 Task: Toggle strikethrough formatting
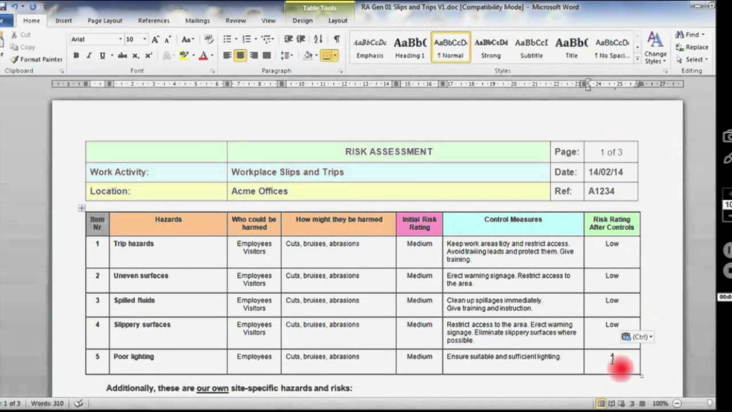(122, 56)
